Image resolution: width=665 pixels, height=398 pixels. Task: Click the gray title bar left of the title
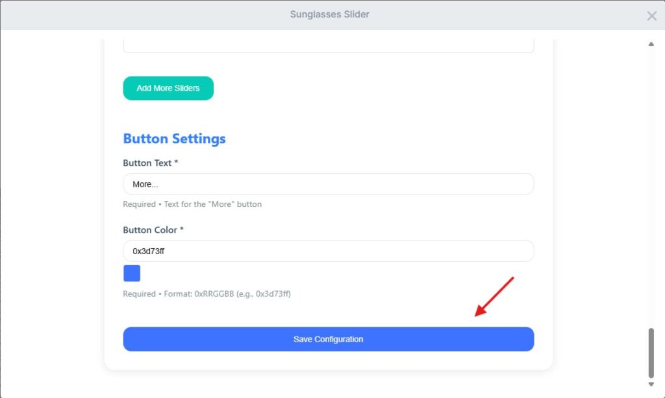coord(130,14)
